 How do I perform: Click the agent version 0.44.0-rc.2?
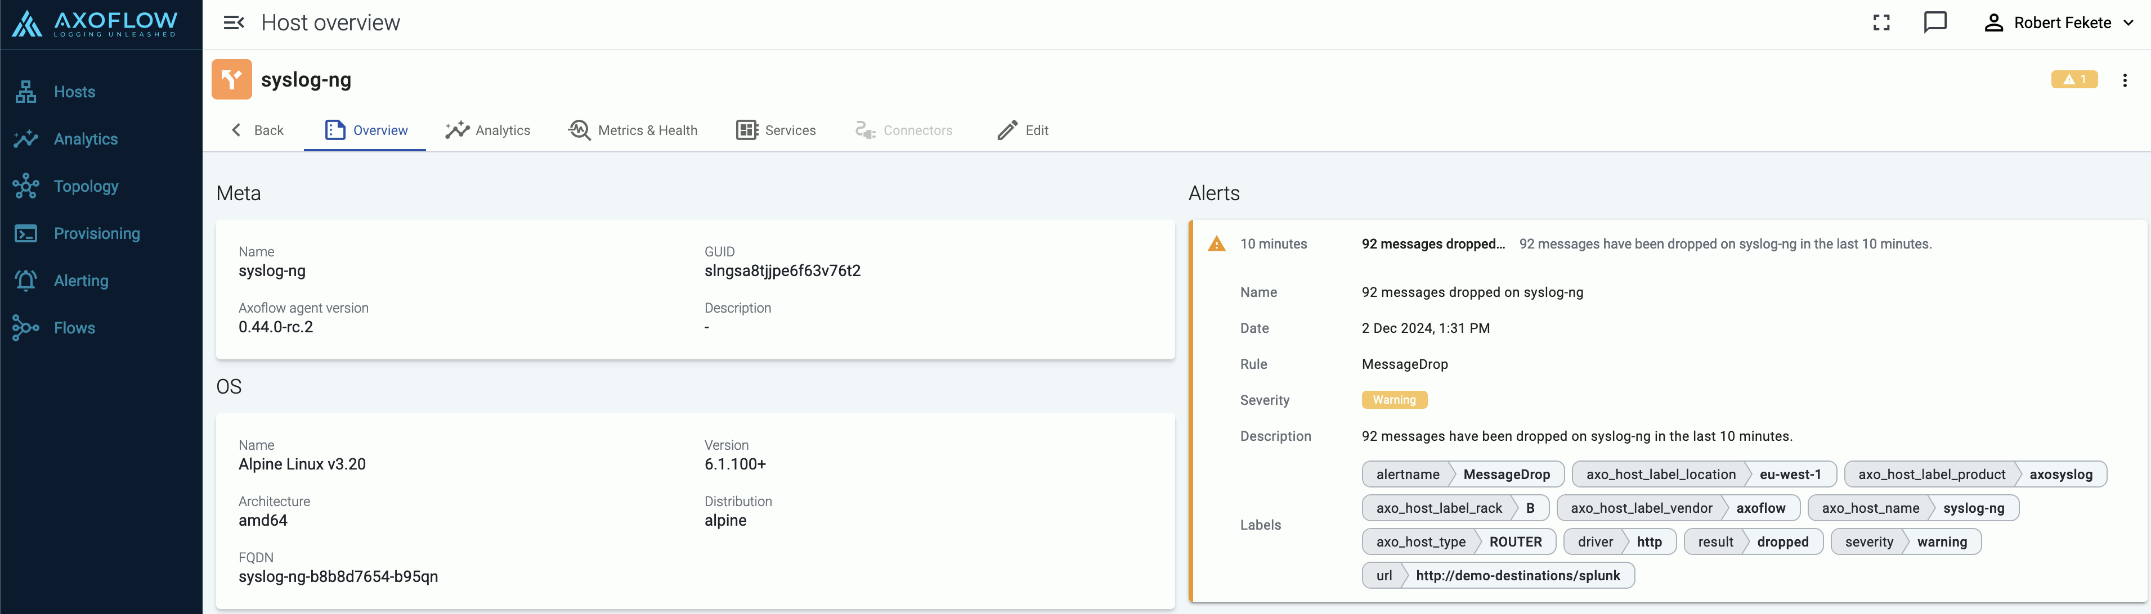pyautogui.click(x=276, y=327)
